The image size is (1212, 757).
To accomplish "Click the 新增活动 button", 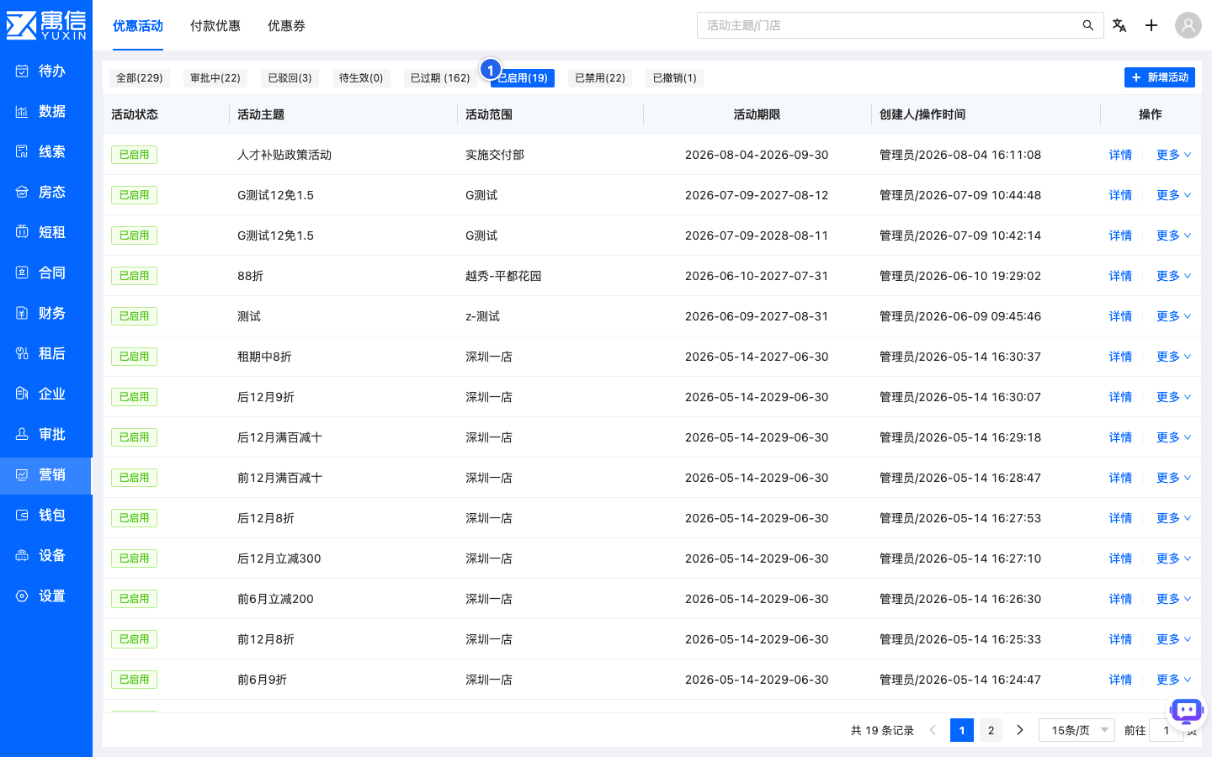I will [1160, 77].
